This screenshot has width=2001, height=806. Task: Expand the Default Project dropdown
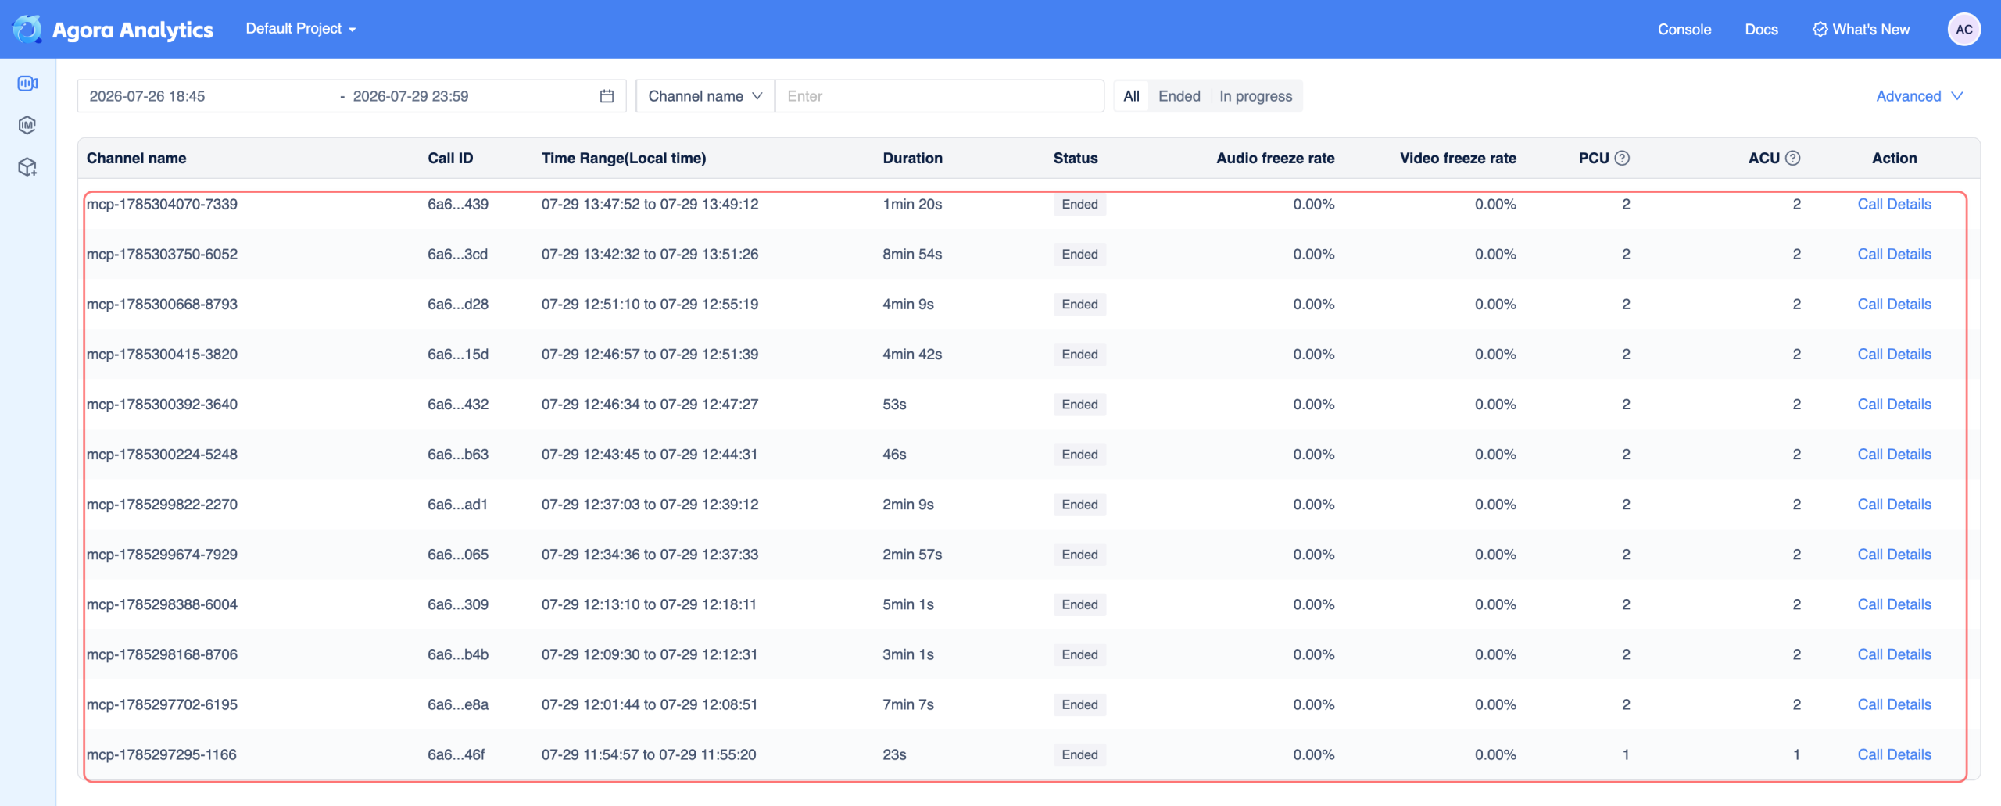pyautogui.click(x=301, y=29)
